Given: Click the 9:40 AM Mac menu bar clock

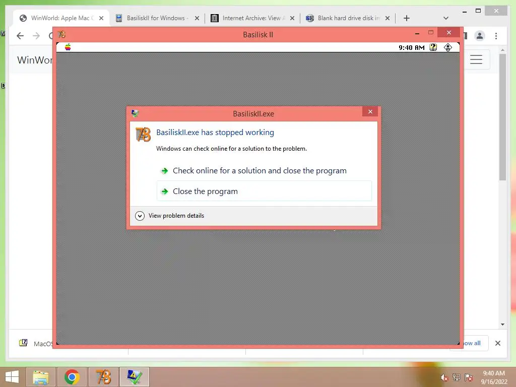Looking at the screenshot, I should tap(411, 47).
